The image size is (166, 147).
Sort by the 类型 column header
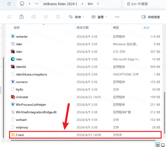(x=116, y=28)
